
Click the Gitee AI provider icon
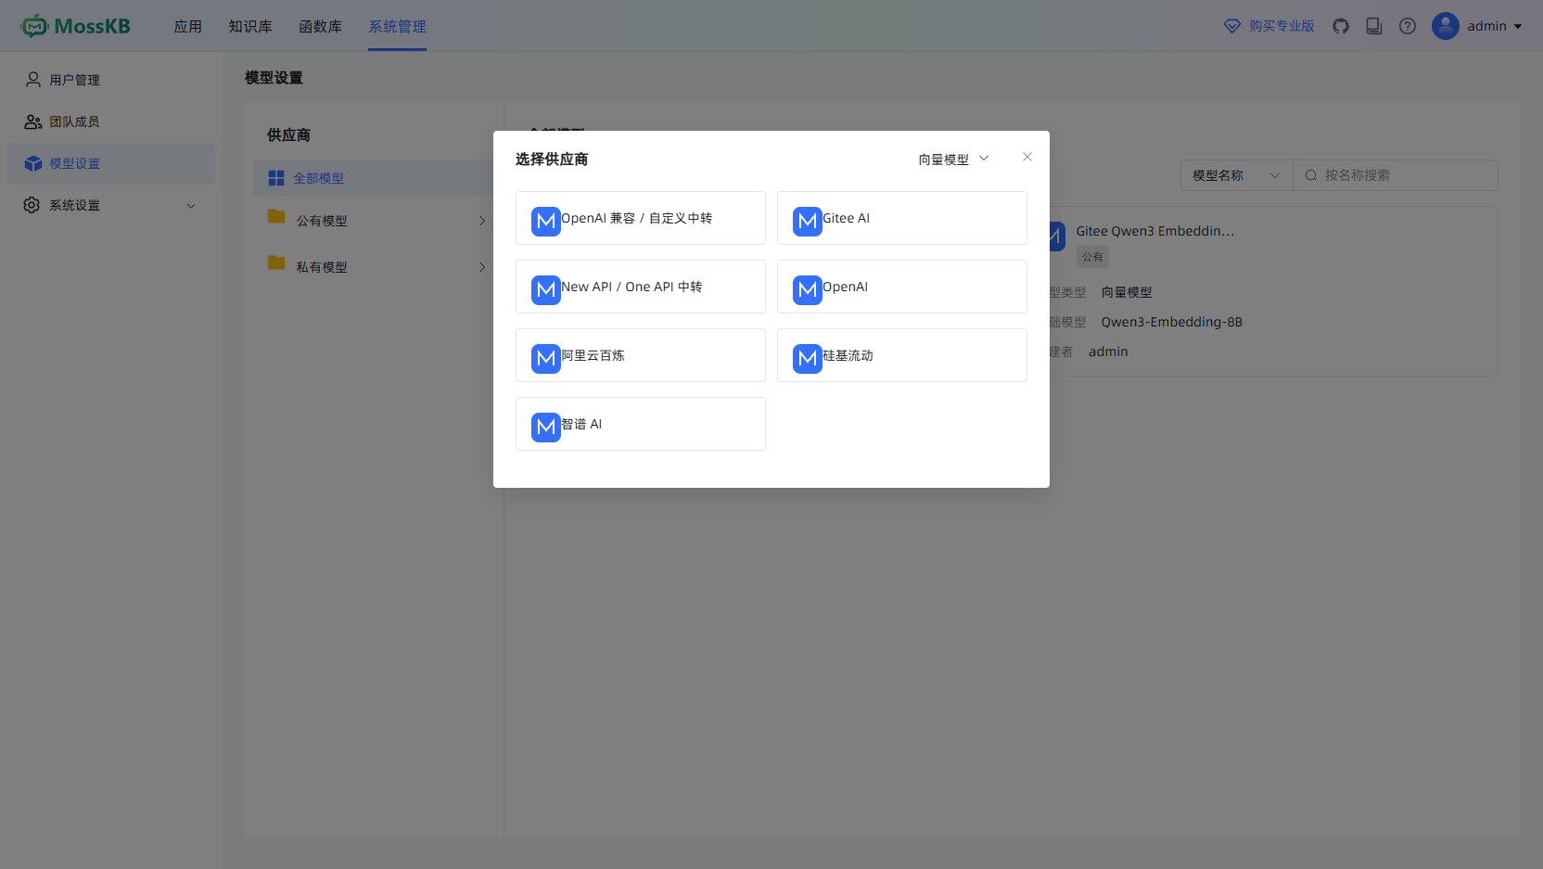click(808, 222)
